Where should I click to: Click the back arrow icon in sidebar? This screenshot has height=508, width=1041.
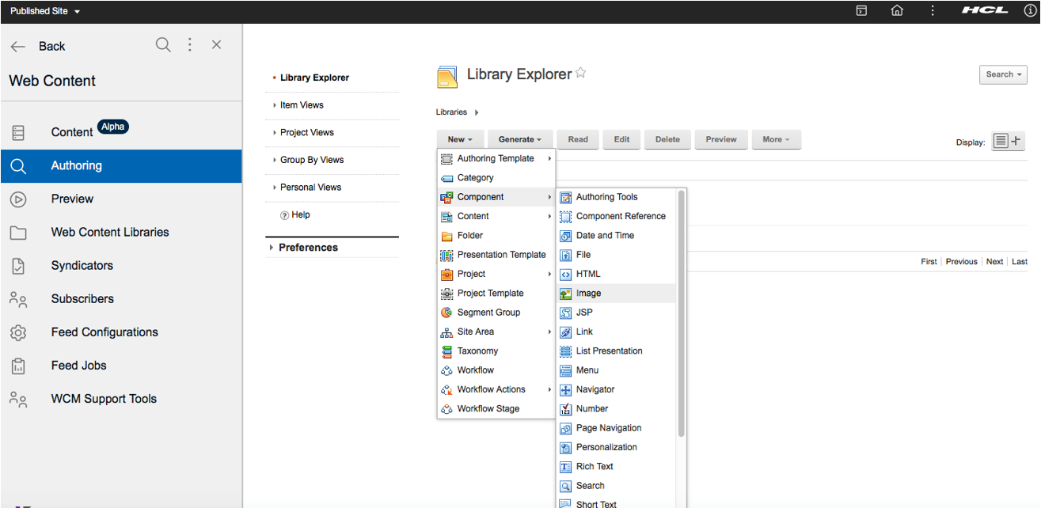pyautogui.click(x=18, y=47)
